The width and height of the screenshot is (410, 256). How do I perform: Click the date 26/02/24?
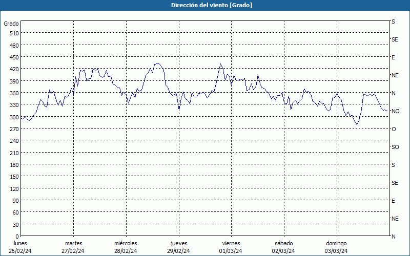[x=20, y=251]
